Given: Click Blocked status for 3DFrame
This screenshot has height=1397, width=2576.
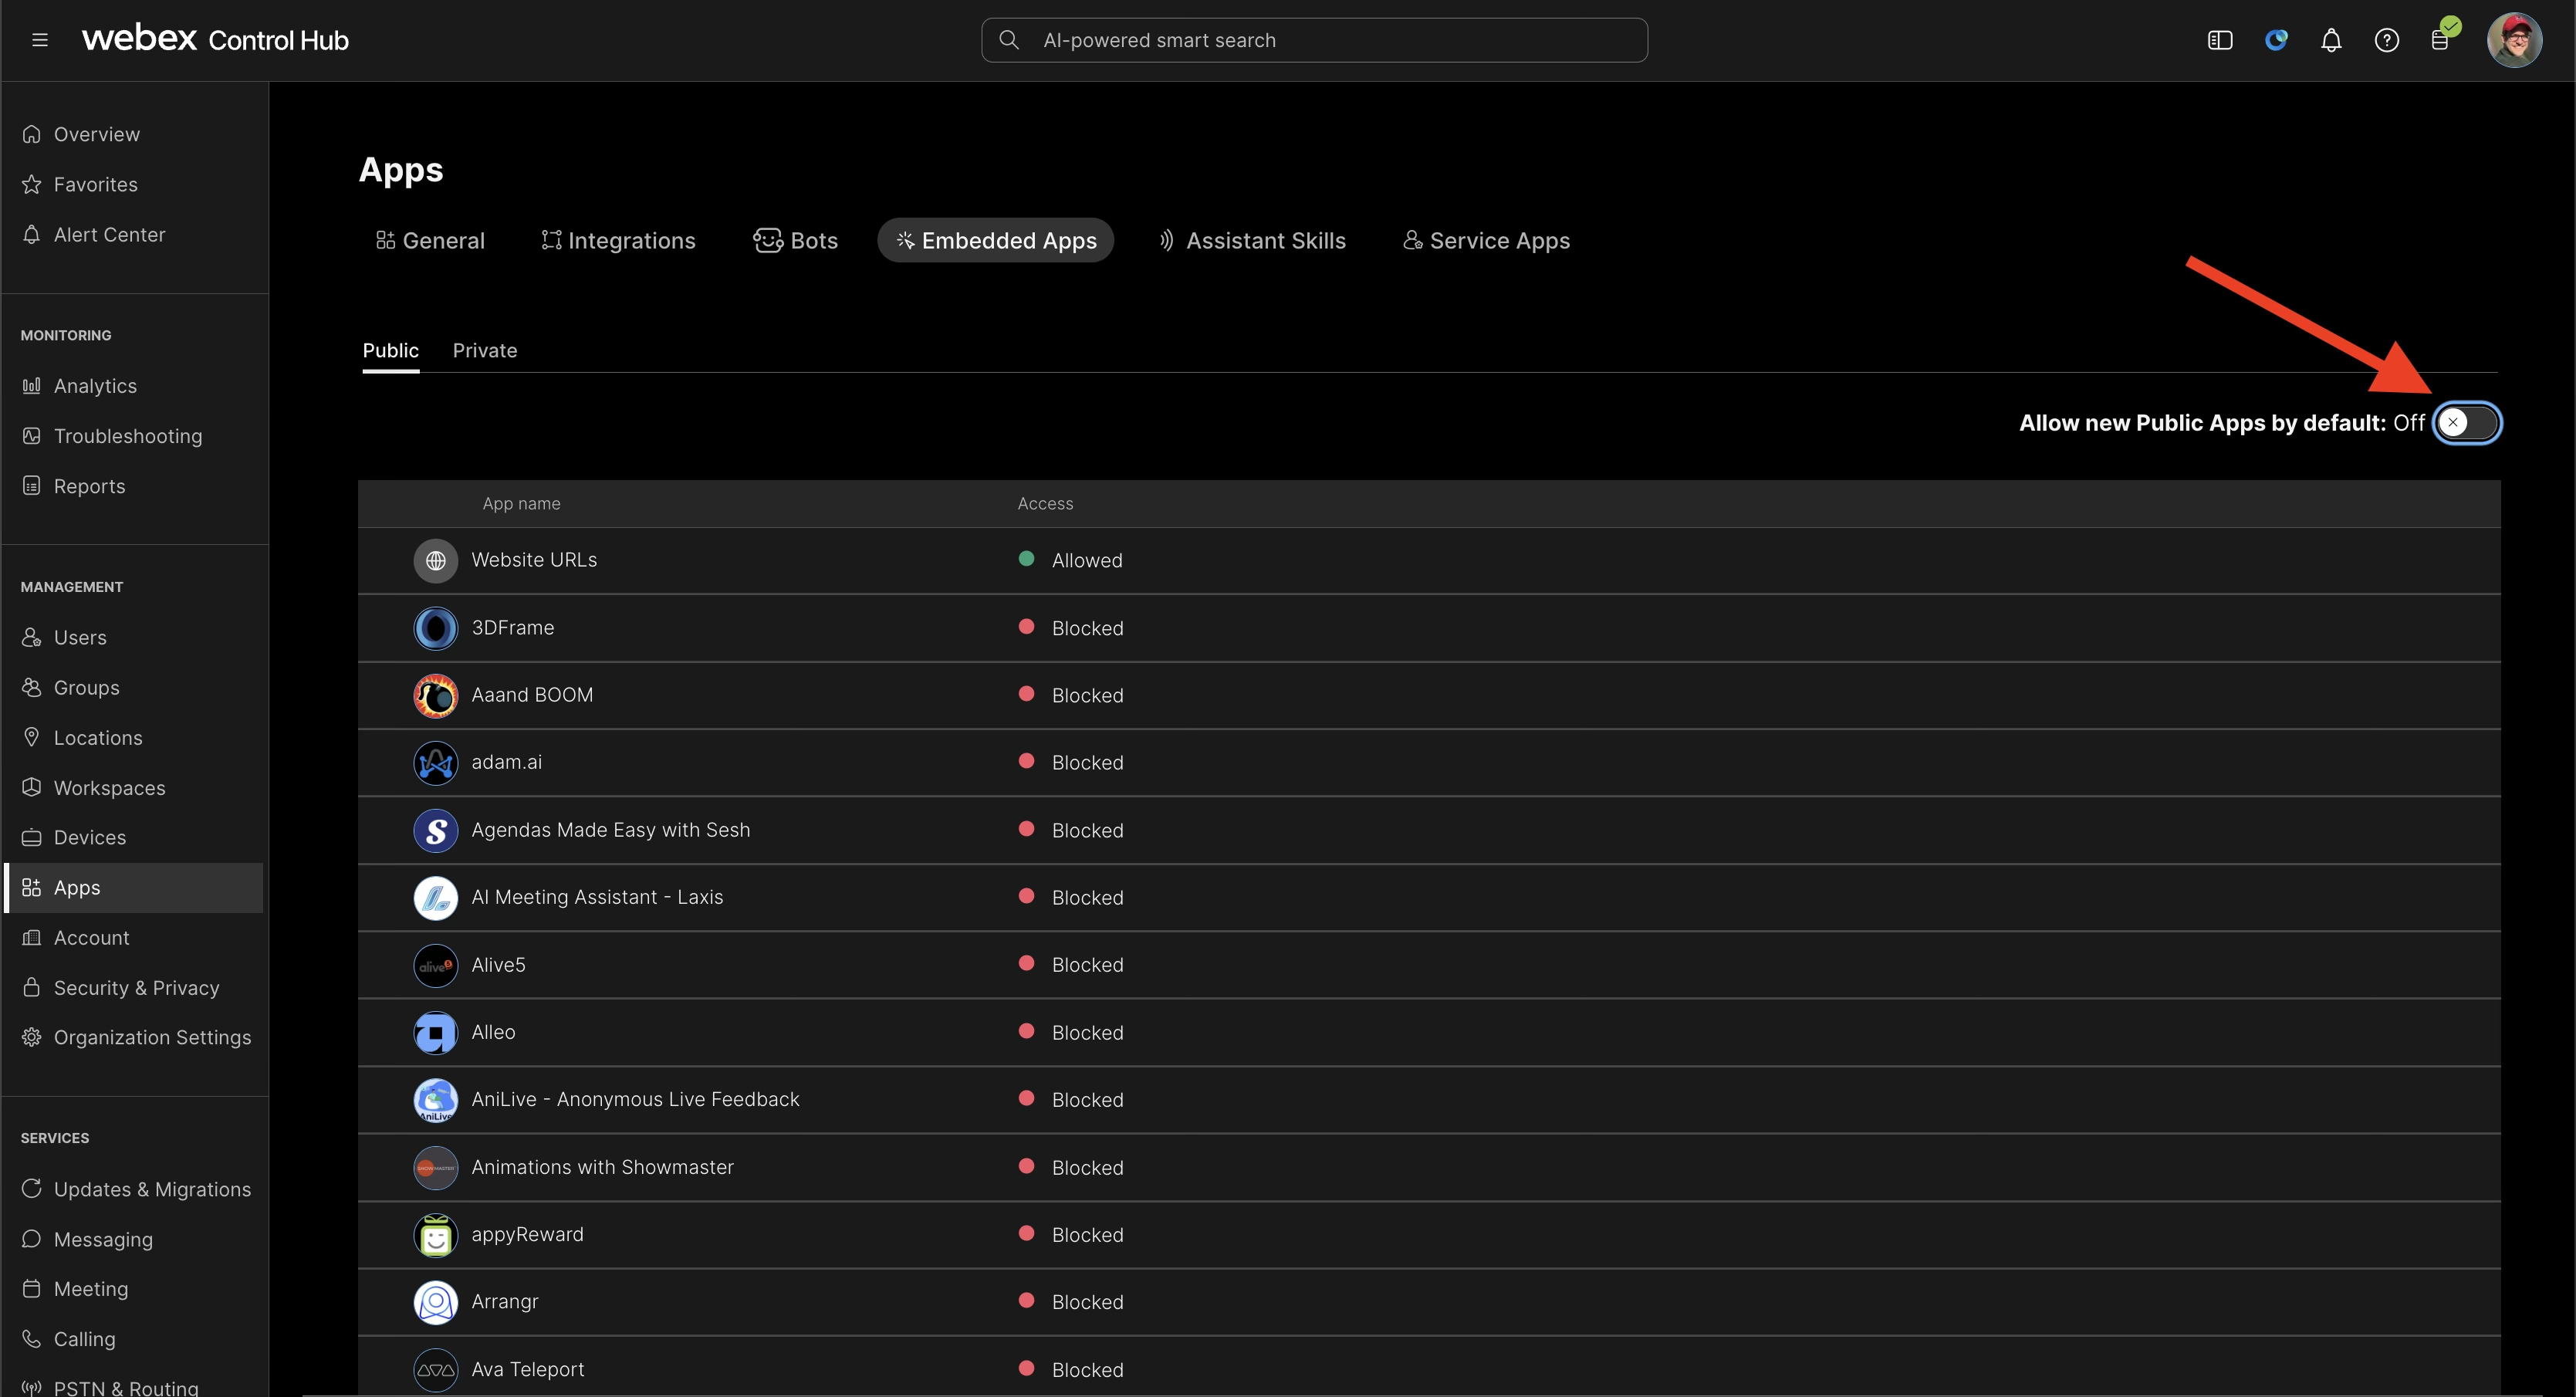Looking at the screenshot, I should (1071, 628).
